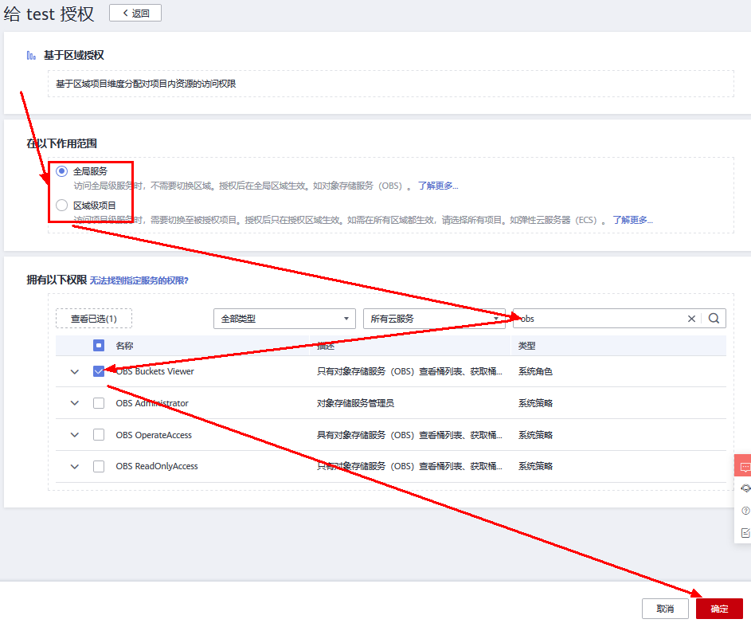Check the OBS OperateAccess checkbox
751x627 pixels.
point(99,434)
